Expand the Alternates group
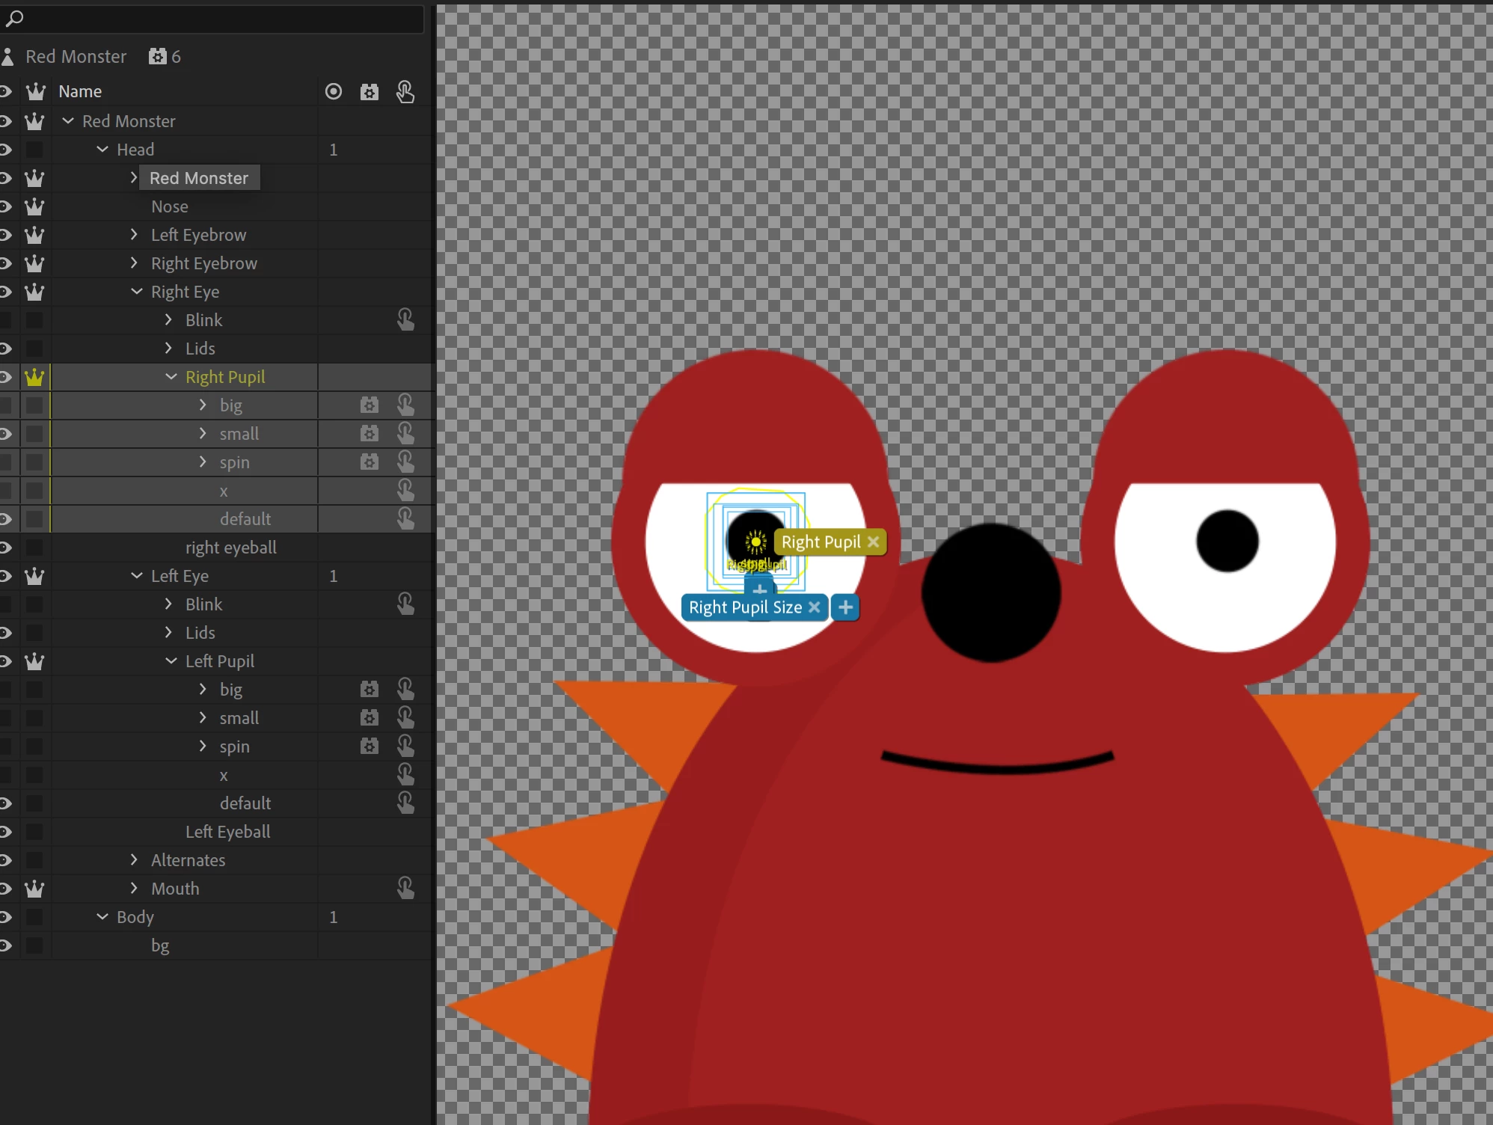This screenshot has width=1493, height=1125. (134, 860)
